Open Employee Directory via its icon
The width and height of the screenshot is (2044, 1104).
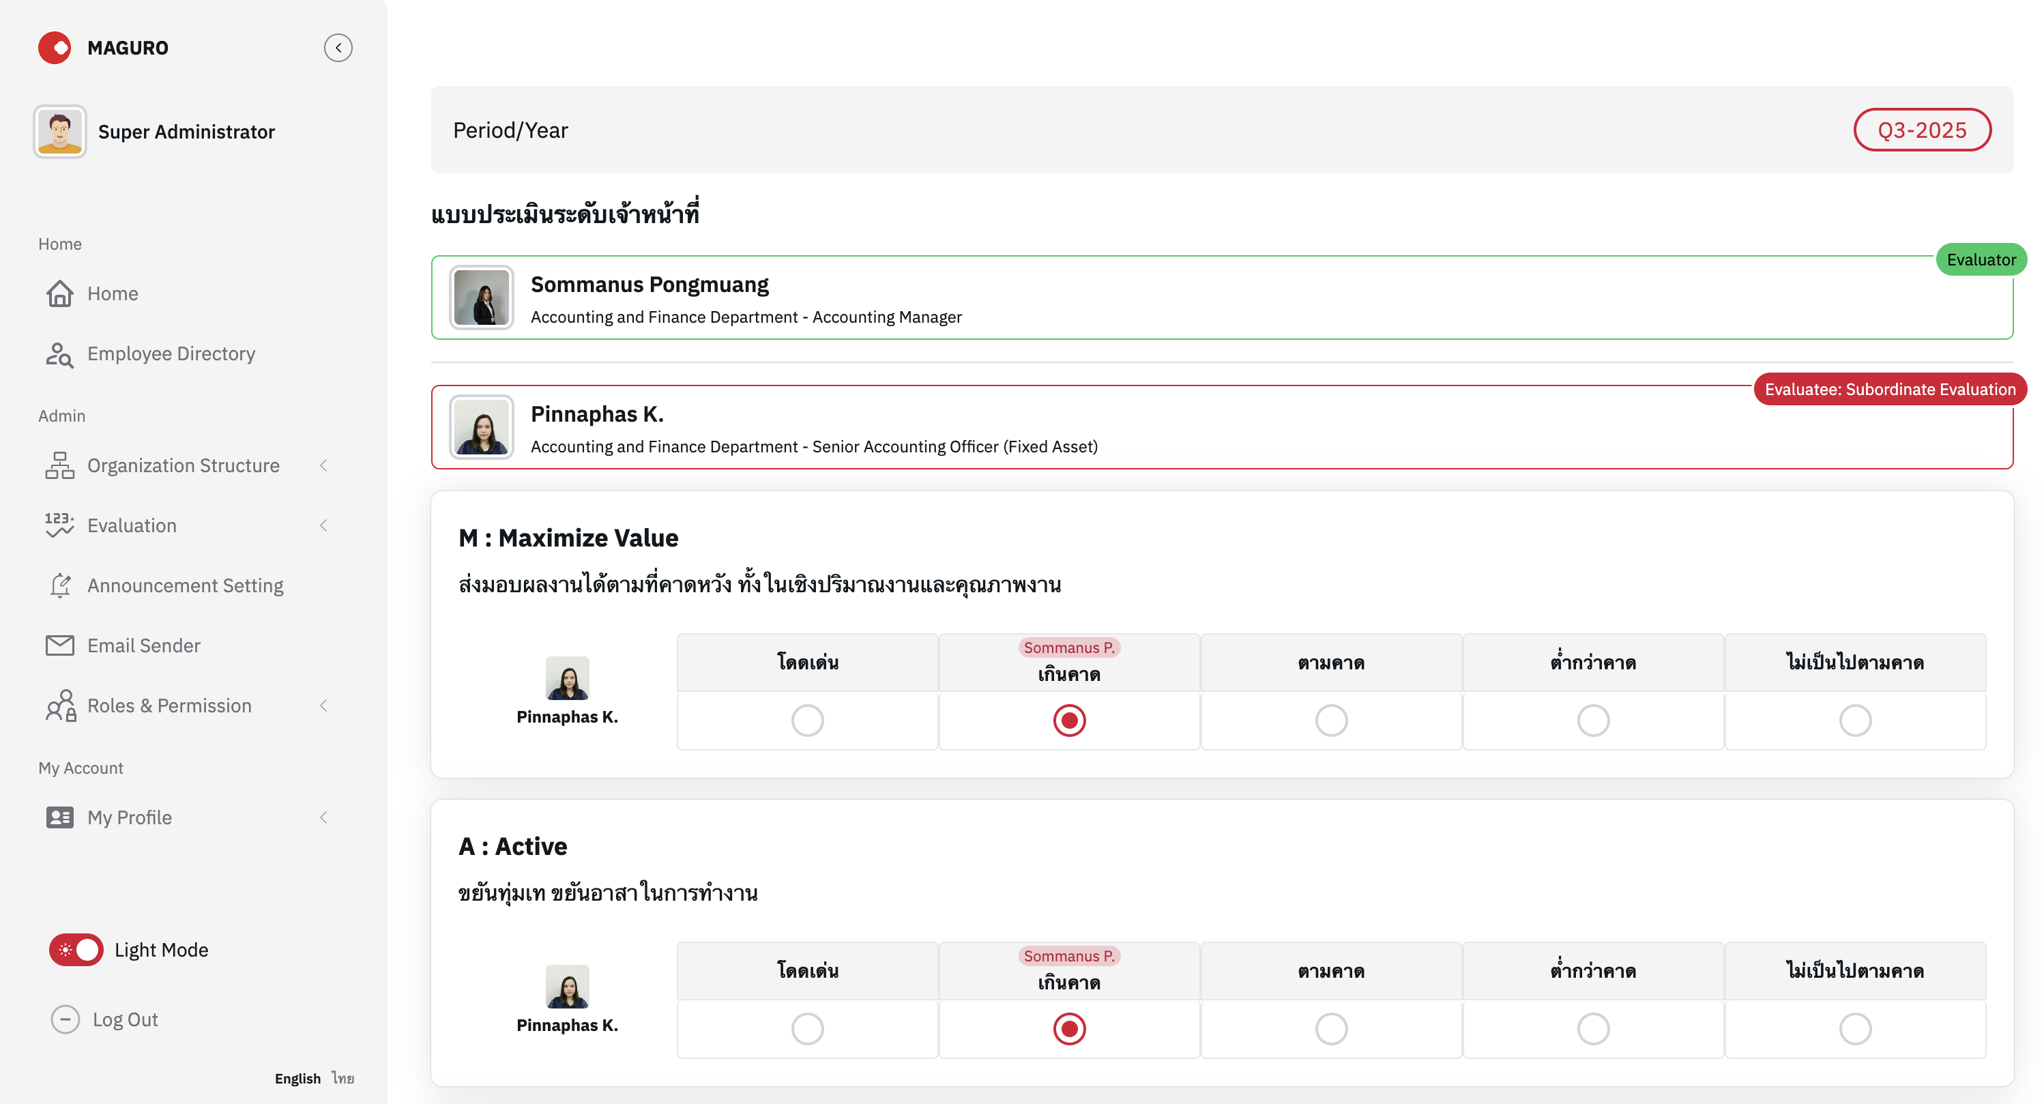59,354
